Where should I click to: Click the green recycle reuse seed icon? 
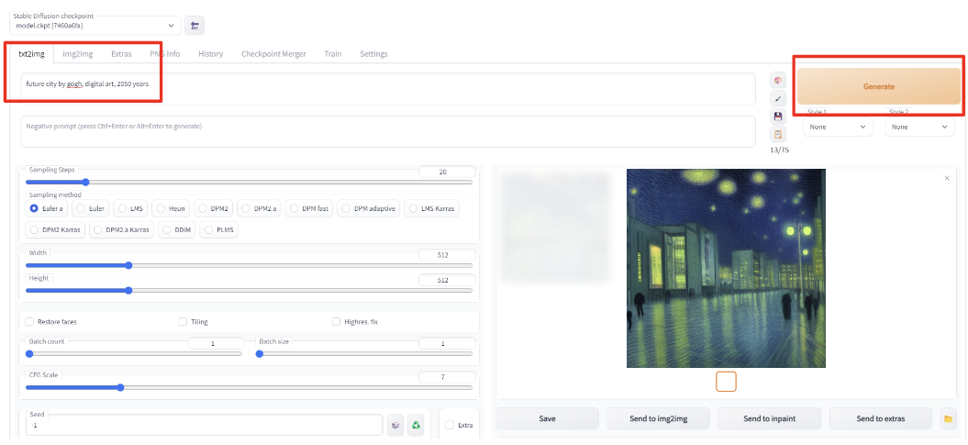tap(416, 425)
